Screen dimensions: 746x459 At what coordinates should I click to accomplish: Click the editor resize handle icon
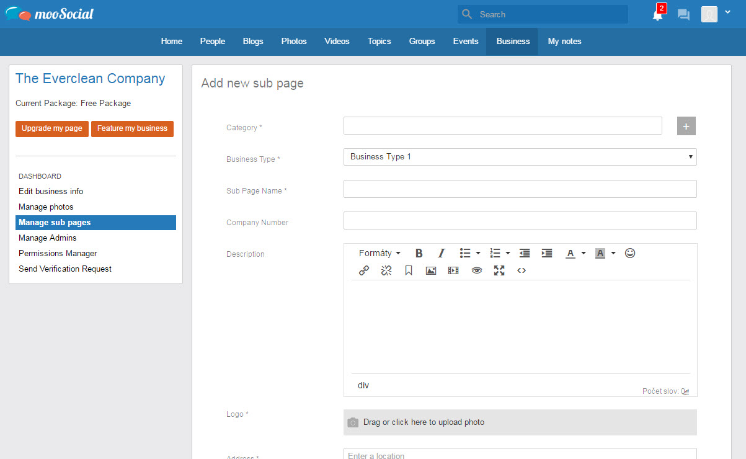(685, 391)
